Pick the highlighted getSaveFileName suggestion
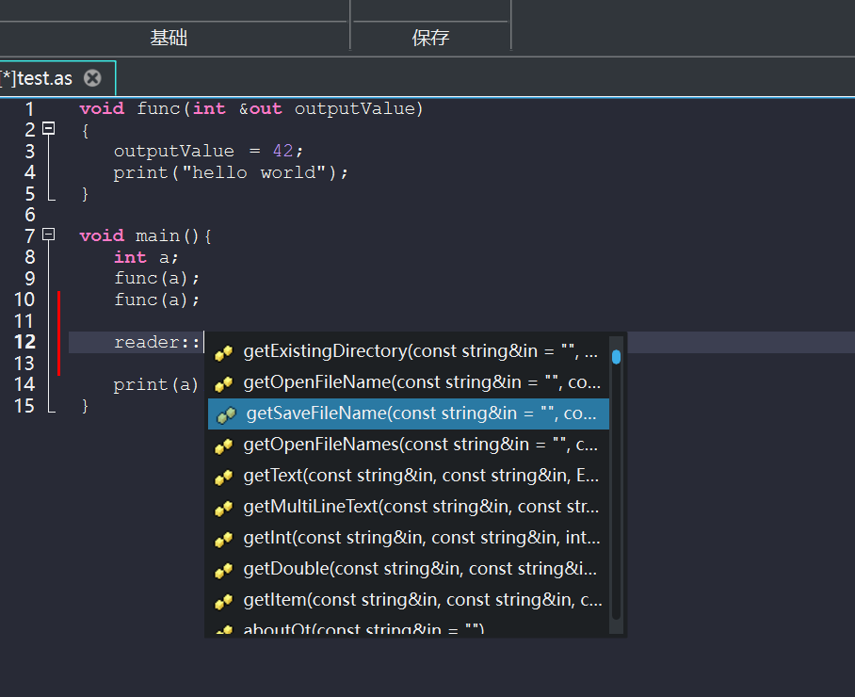 [x=409, y=413]
